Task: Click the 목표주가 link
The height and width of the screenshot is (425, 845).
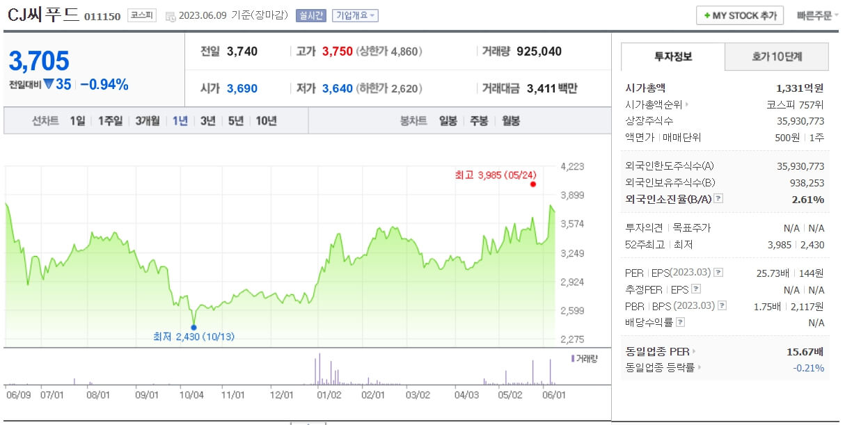Action: click(x=691, y=228)
